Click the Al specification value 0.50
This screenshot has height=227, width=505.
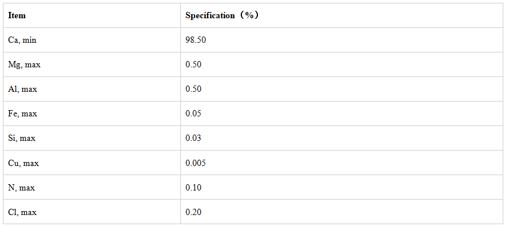tap(193, 89)
